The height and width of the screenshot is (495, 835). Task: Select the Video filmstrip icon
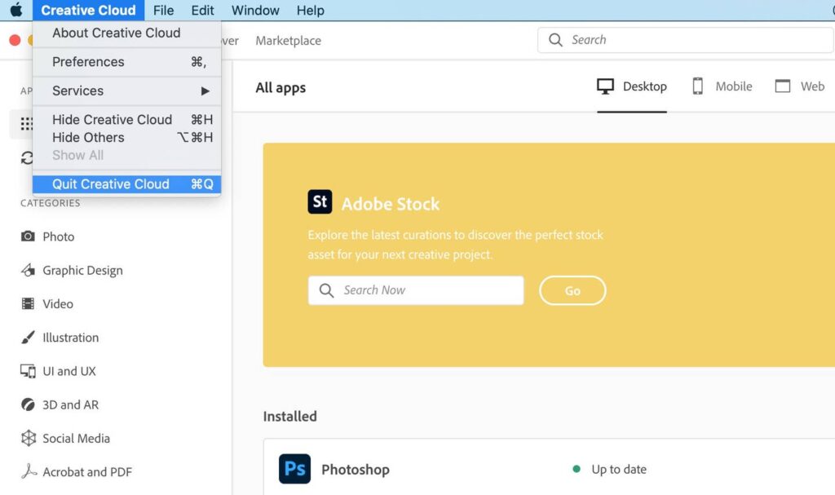(29, 303)
